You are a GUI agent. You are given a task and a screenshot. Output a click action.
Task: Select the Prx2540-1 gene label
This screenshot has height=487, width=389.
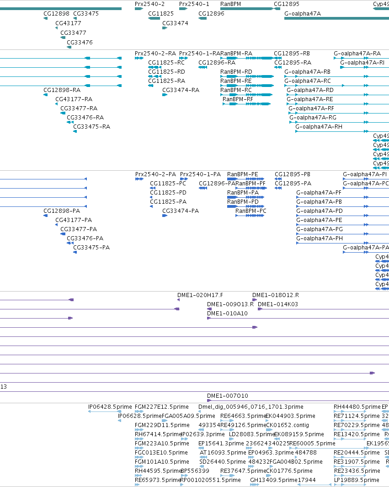click(x=194, y=4)
